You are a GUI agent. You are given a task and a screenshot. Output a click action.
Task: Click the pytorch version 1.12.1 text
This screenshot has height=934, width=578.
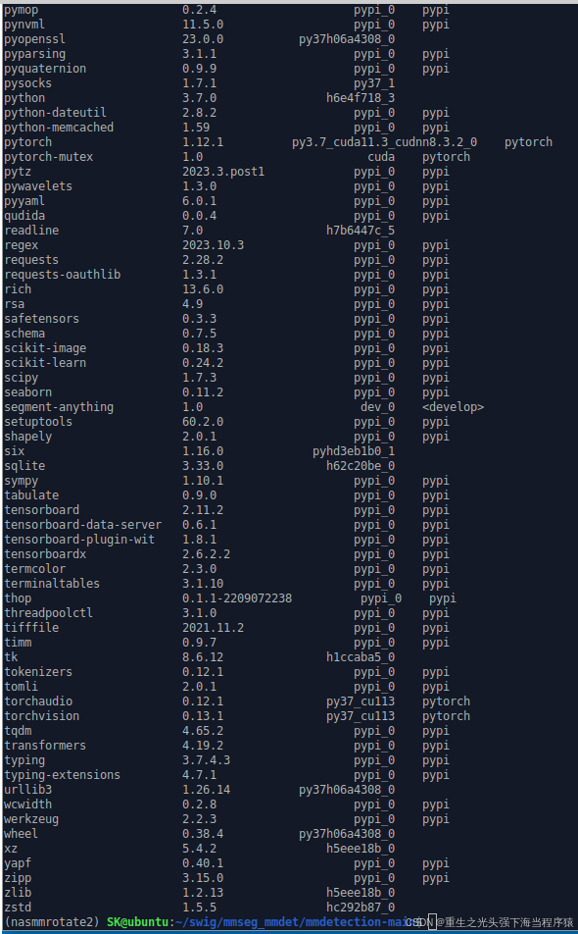pos(203,142)
